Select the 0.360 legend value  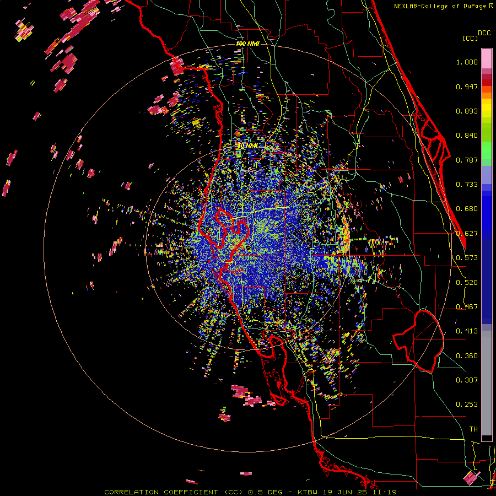click(467, 356)
